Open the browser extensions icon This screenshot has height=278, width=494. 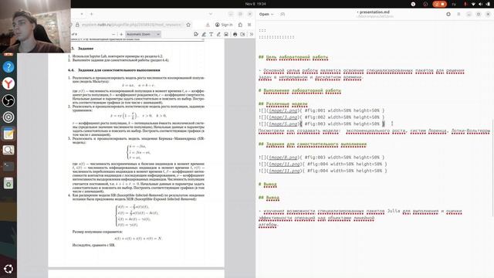(240, 25)
